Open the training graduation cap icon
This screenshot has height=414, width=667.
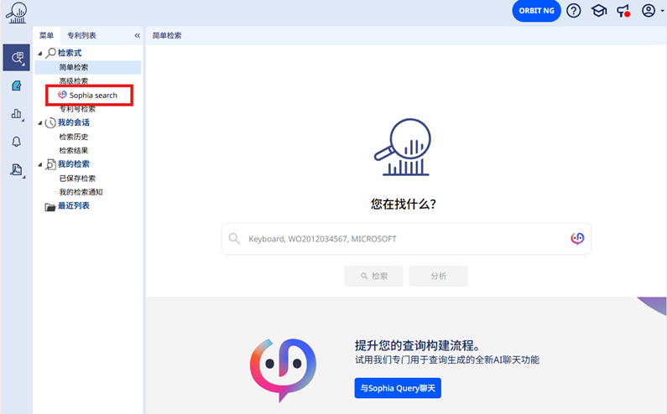[x=598, y=11]
